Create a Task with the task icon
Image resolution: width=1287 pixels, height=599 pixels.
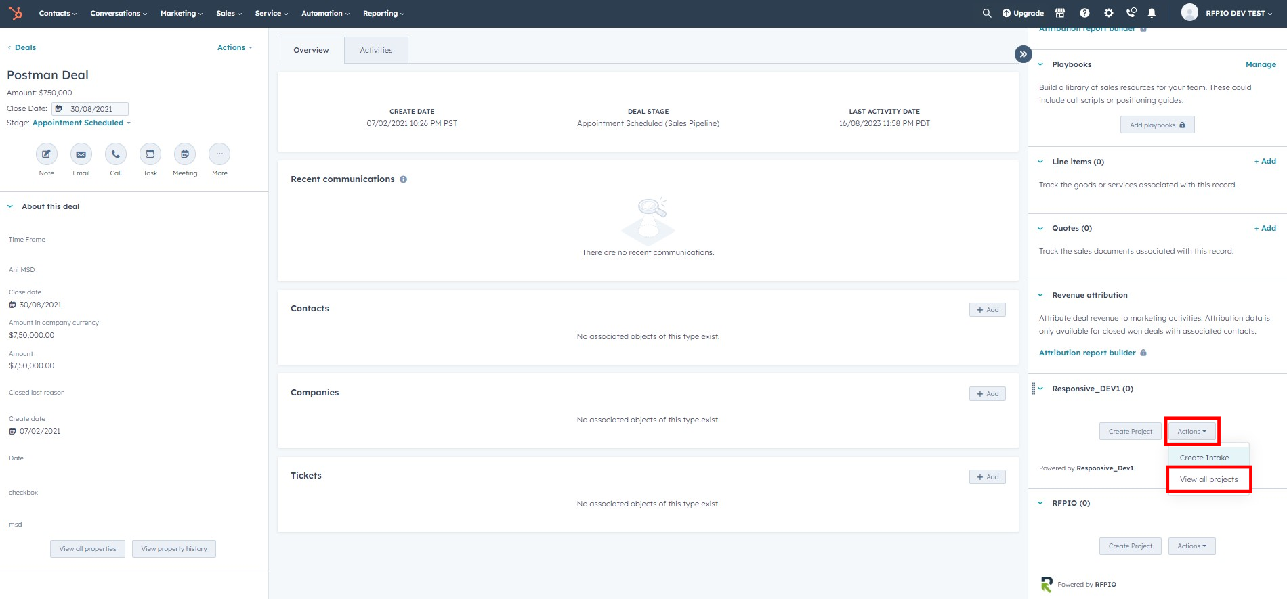pyautogui.click(x=150, y=154)
